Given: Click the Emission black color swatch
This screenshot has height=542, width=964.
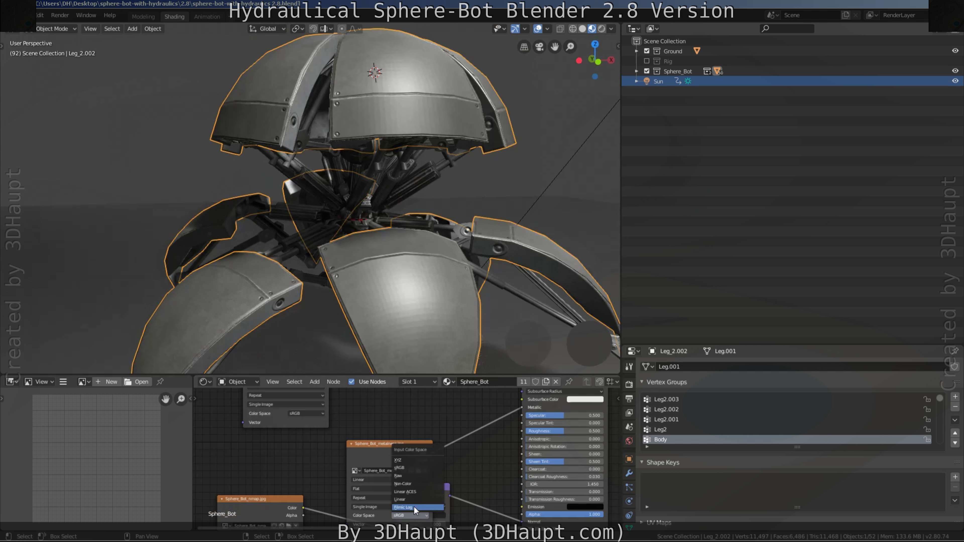Looking at the screenshot, I should 585,507.
